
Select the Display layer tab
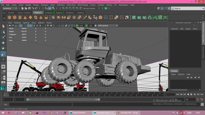(174, 71)
